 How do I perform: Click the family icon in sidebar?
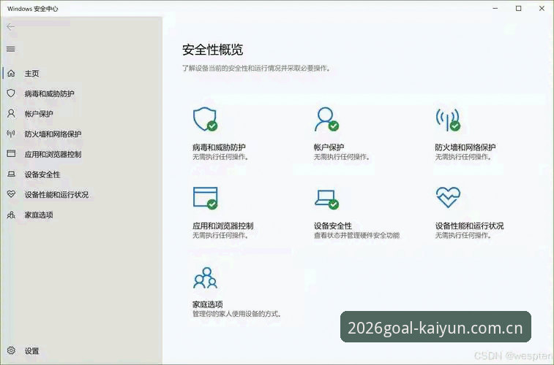tap(11, 215)
